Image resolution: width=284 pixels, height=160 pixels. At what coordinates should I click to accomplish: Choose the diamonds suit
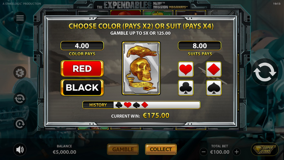[214, 69]
